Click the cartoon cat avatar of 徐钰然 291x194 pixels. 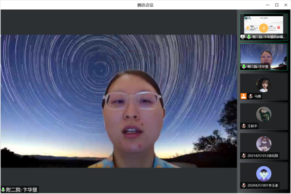pos(264,144)
